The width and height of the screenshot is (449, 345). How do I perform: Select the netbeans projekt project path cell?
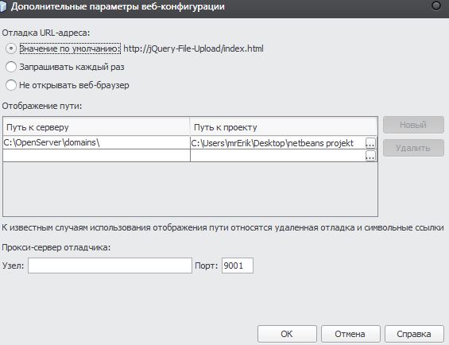(278, 143)
